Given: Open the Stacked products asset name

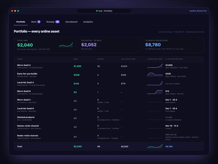Looking at the screenshot, I should [x=26, y=117].
